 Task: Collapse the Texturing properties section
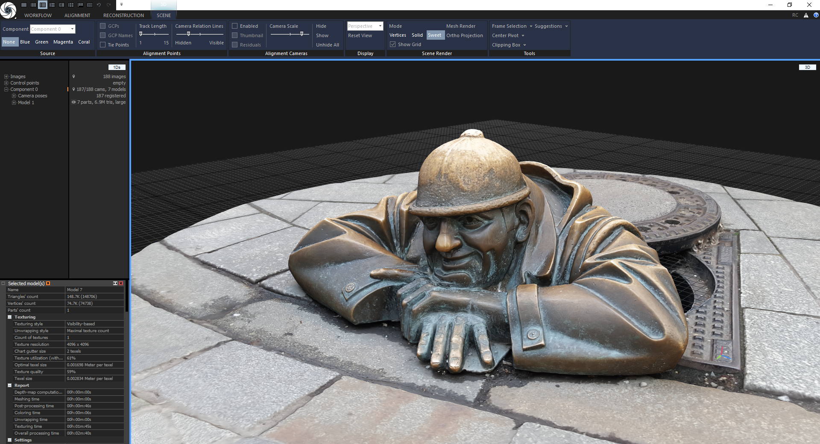tap(9, 317)
